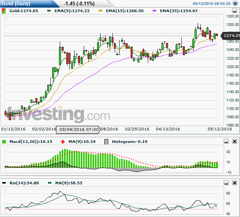Image resolution: width=240 pixels, height=217 pixels.
Task: Click the 02/02/2016 date axis label
Action: click(44, 129)
